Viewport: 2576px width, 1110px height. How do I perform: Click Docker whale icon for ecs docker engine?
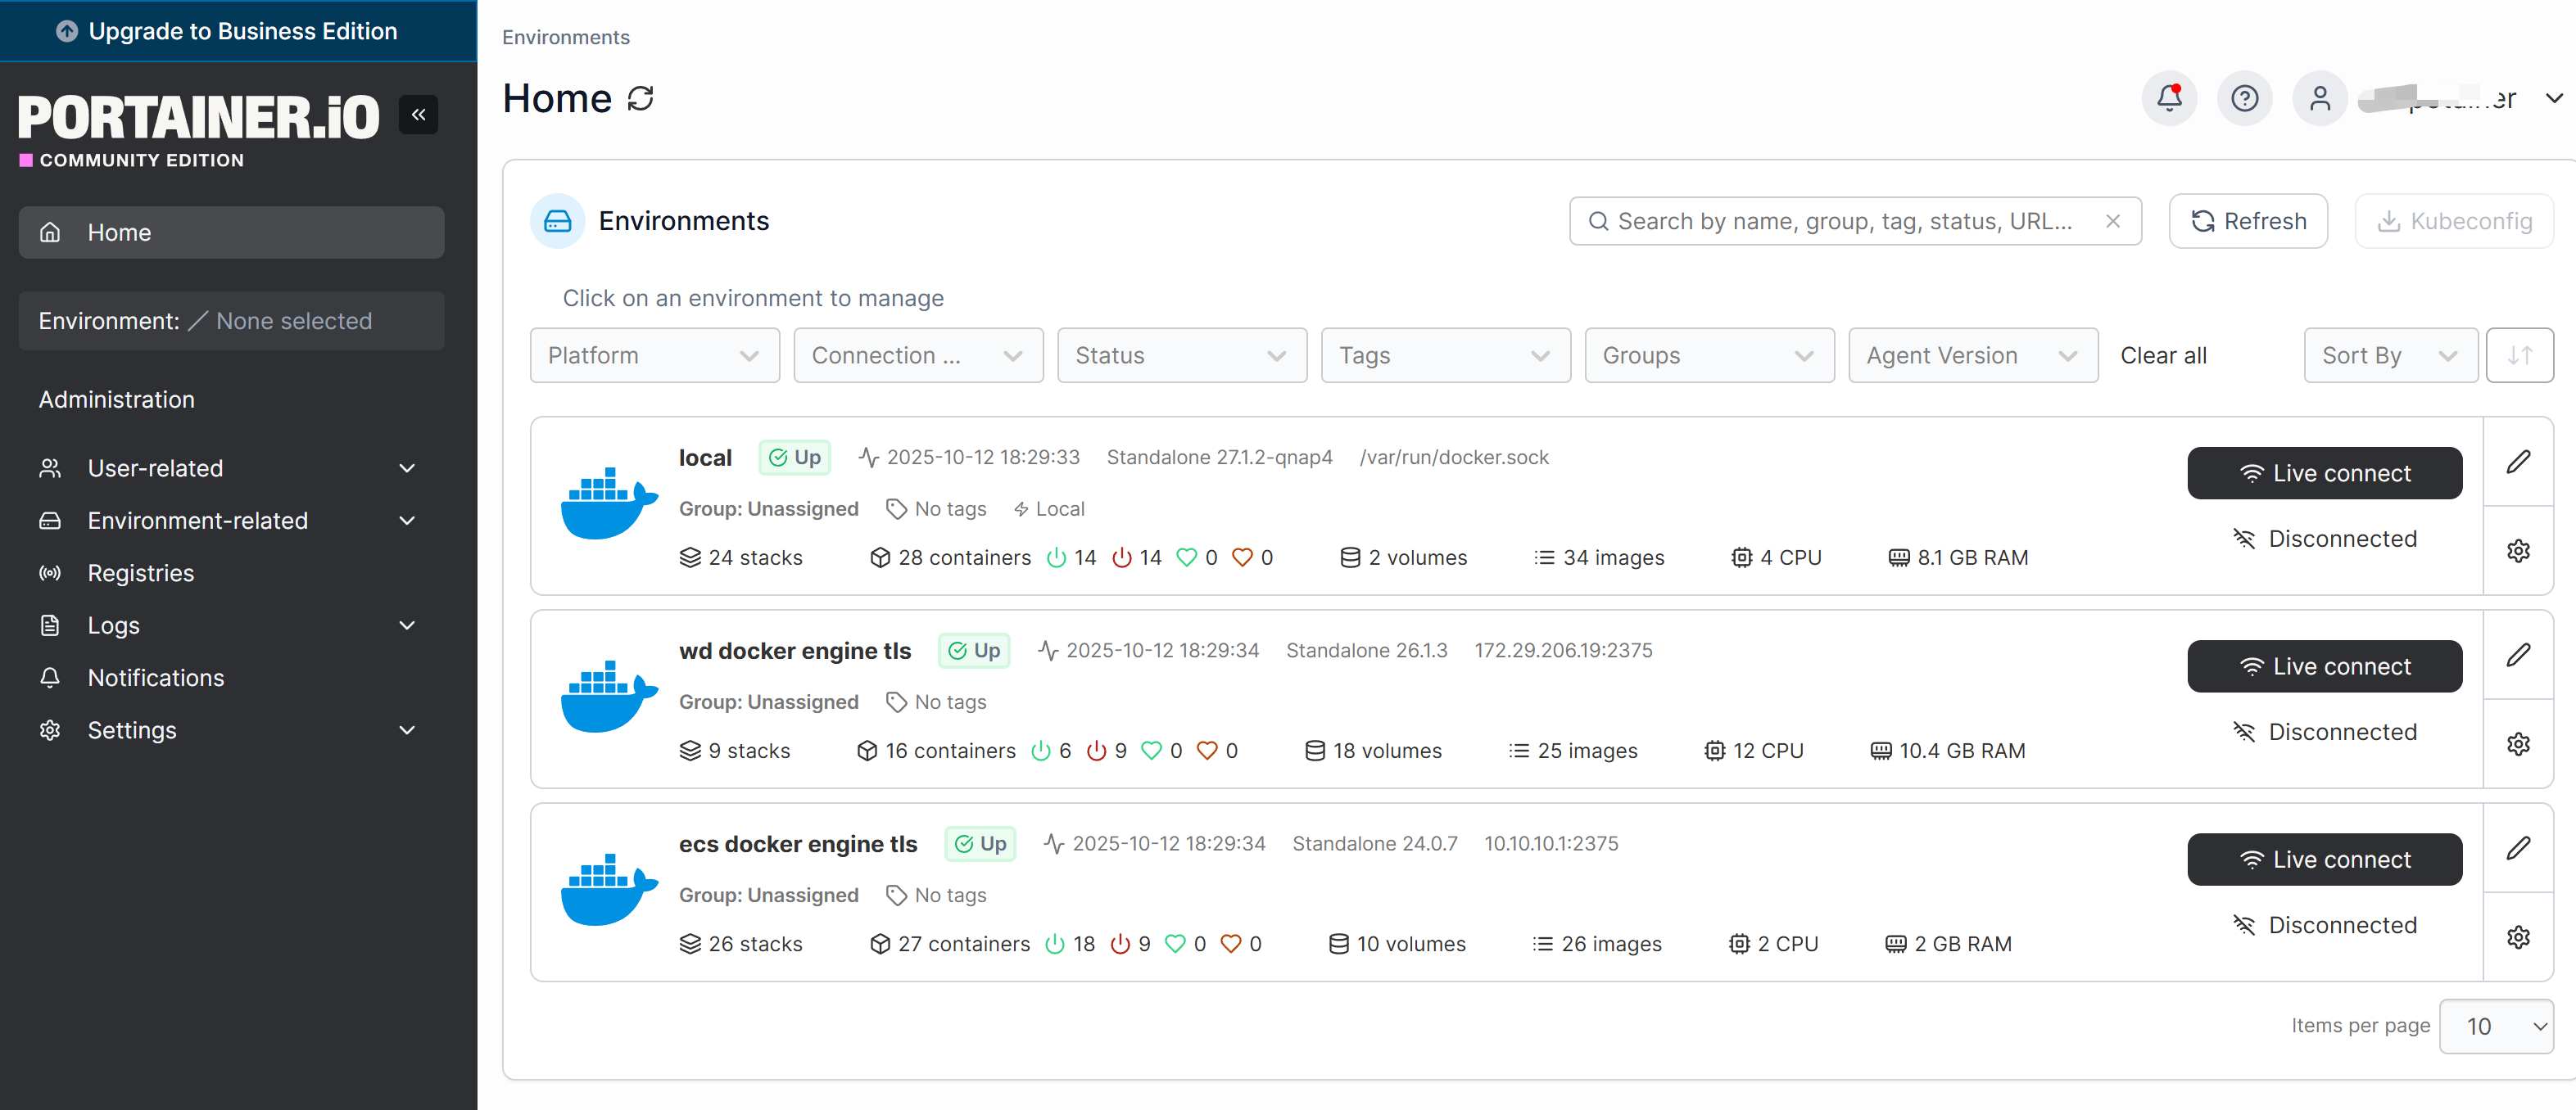pyautogui.click(x=608, y=889)
